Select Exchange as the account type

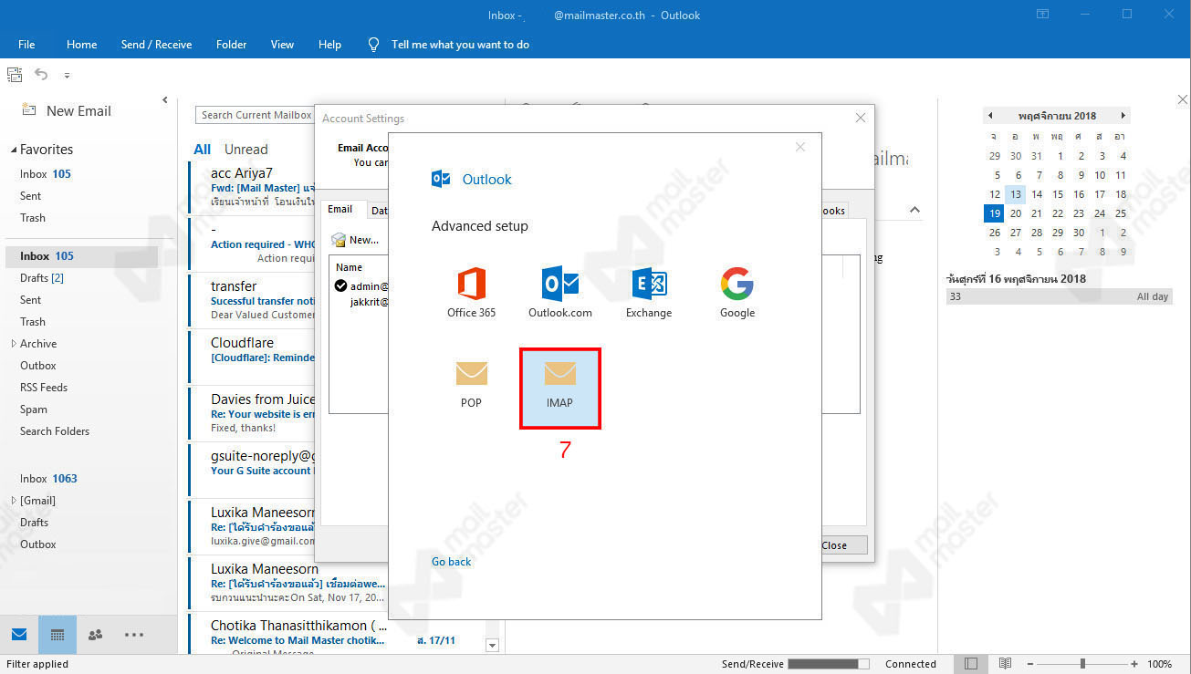648,292
